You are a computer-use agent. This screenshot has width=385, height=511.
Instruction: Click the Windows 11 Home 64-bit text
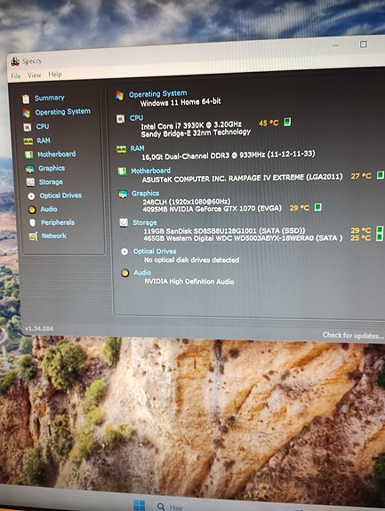tap(180, 102)
